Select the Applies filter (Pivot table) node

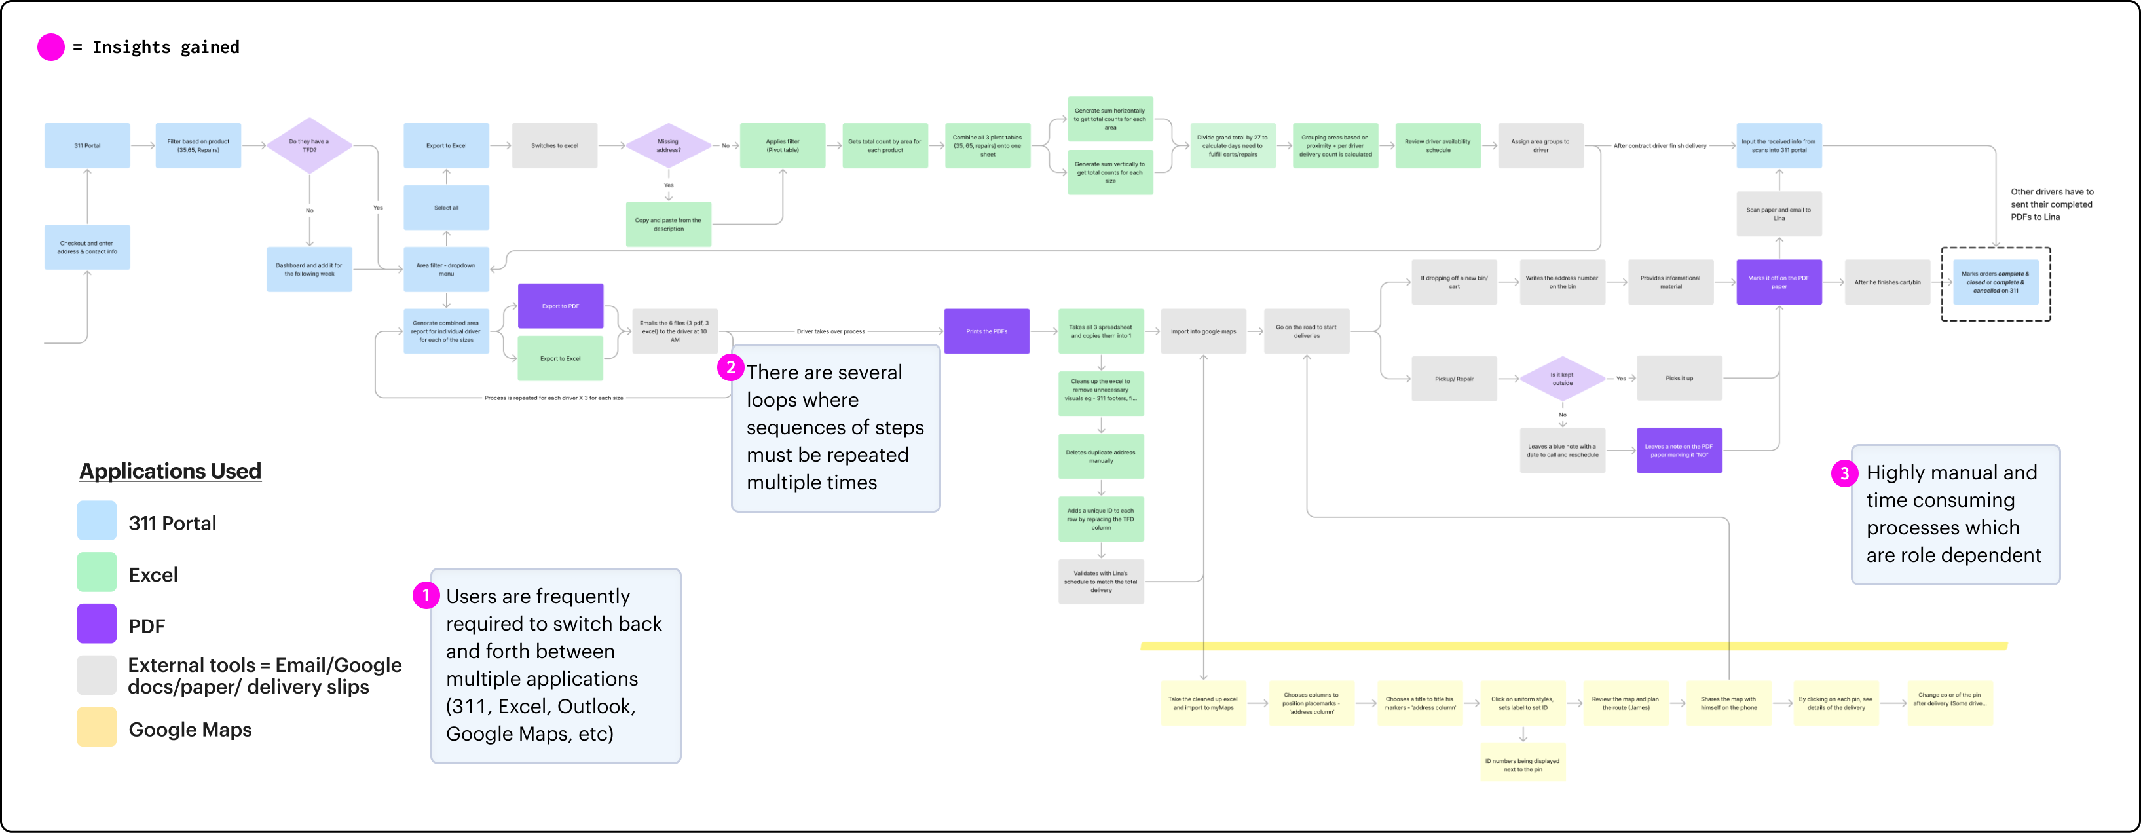click(782, 145)
